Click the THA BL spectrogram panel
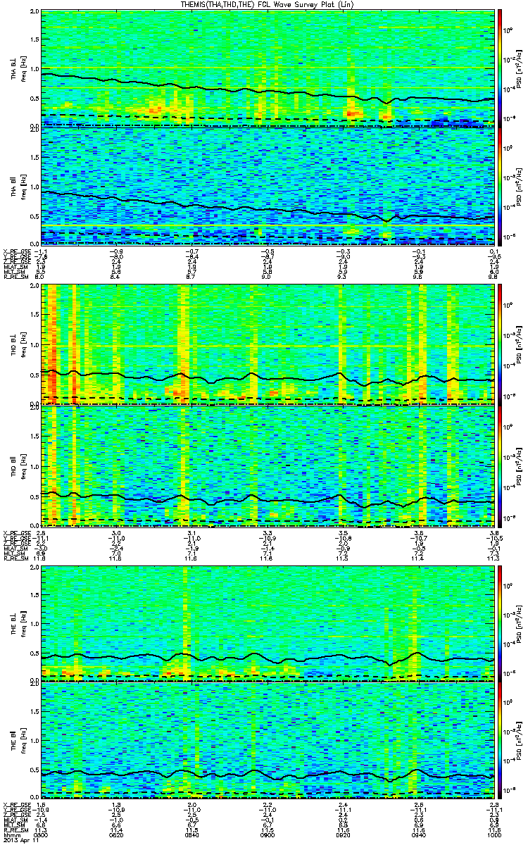Screen dimensions: 528x845 click(268, 68)
